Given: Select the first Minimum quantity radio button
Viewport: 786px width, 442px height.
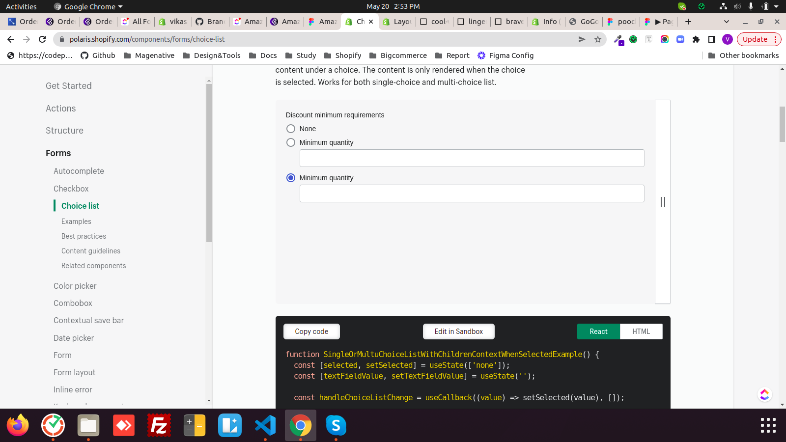Looking at the screenshot, I should (291, 142).
